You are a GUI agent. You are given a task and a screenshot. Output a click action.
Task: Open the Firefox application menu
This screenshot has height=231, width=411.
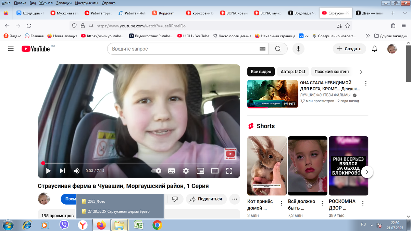[404, 26]
